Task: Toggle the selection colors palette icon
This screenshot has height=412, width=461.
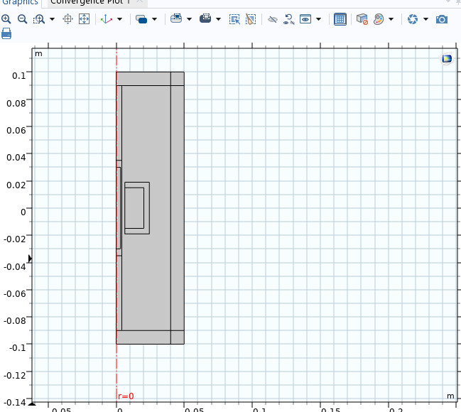Action: point(379,19)
